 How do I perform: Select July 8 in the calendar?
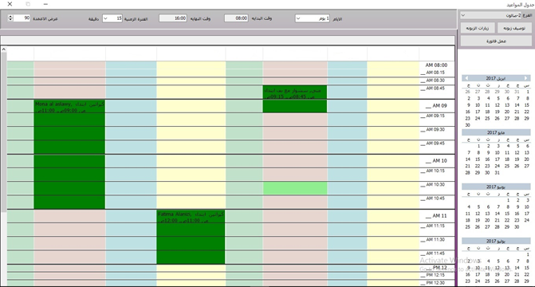[528, 261]
